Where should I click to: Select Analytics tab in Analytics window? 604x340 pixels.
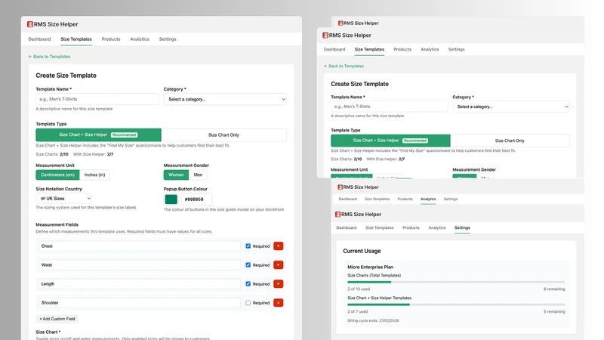[428, 199]
